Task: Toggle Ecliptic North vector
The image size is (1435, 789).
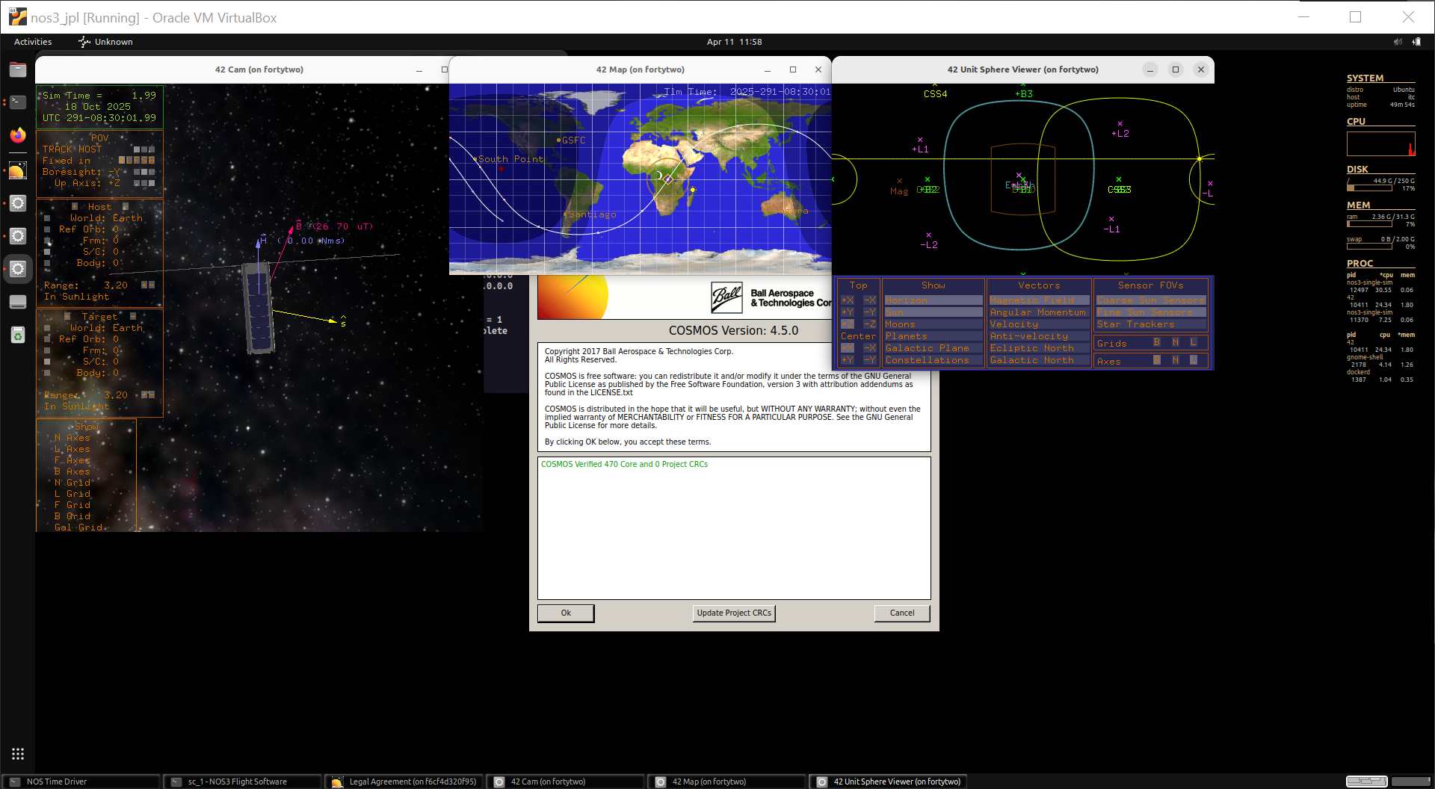Action: tap(1039, 348)
